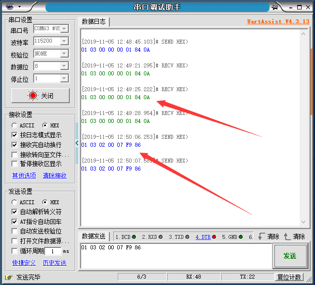Open the UartAssist V4.3.13 link
The image size is (315, 285).
coord(278,21)
